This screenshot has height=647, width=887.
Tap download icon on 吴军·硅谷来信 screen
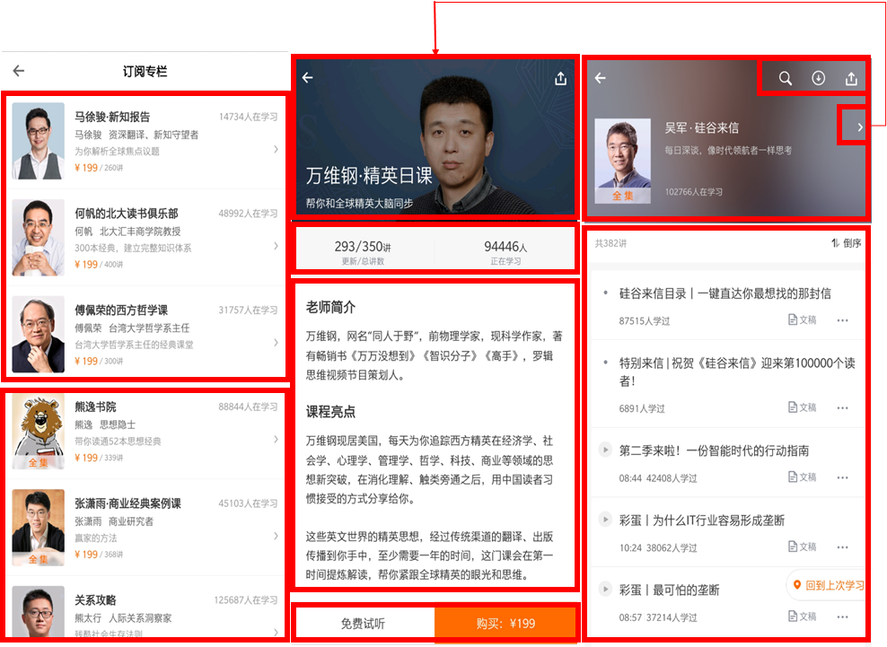818,78
